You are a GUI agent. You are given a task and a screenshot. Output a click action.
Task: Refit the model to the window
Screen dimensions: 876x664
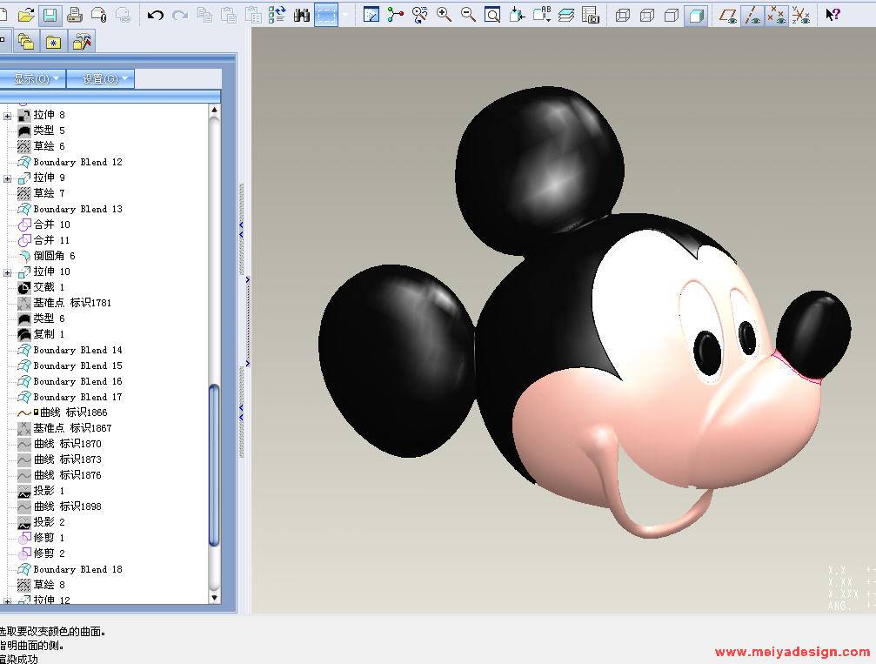492,15
